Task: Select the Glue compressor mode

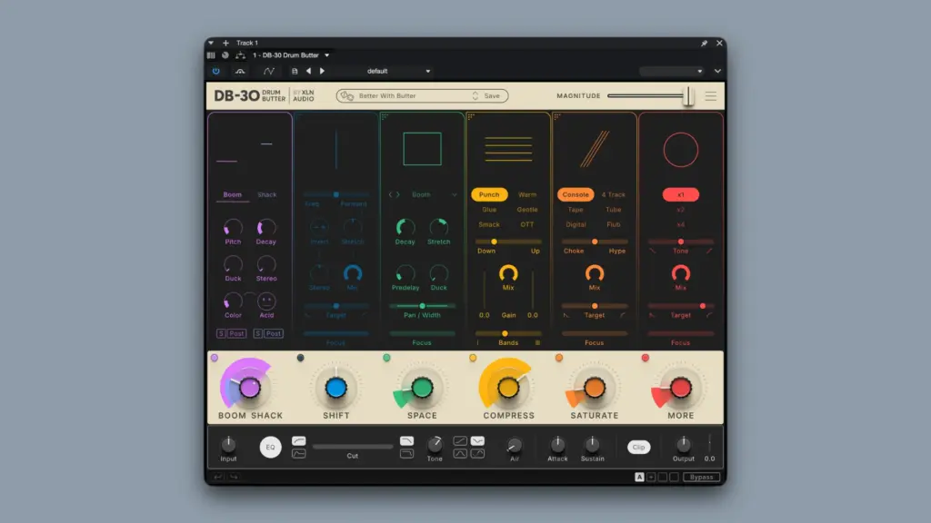Action: 489,210
